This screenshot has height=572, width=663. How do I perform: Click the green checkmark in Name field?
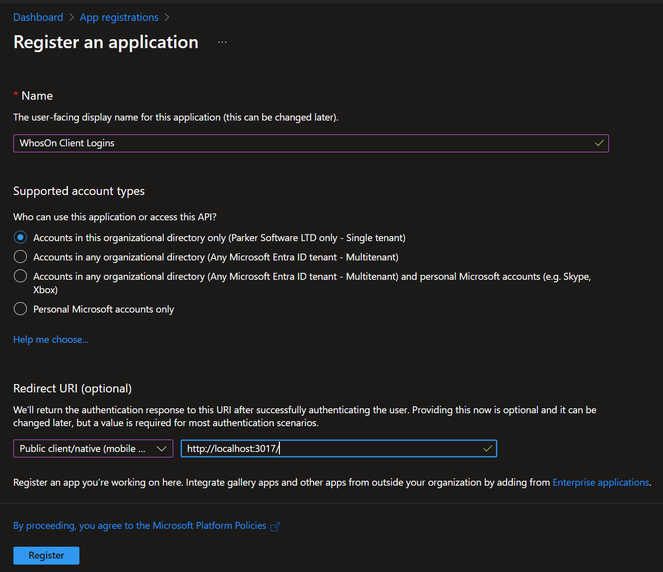(x=599, y=143)
